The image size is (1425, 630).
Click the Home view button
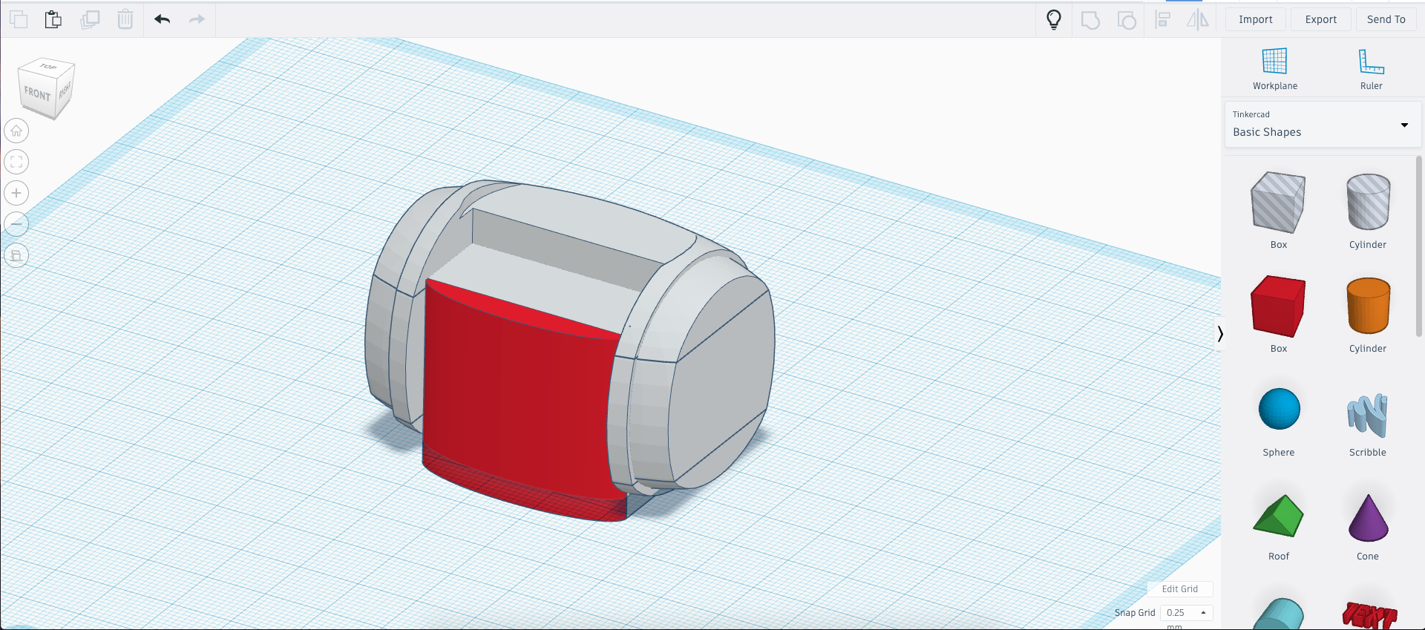click(x=16, y=131)
